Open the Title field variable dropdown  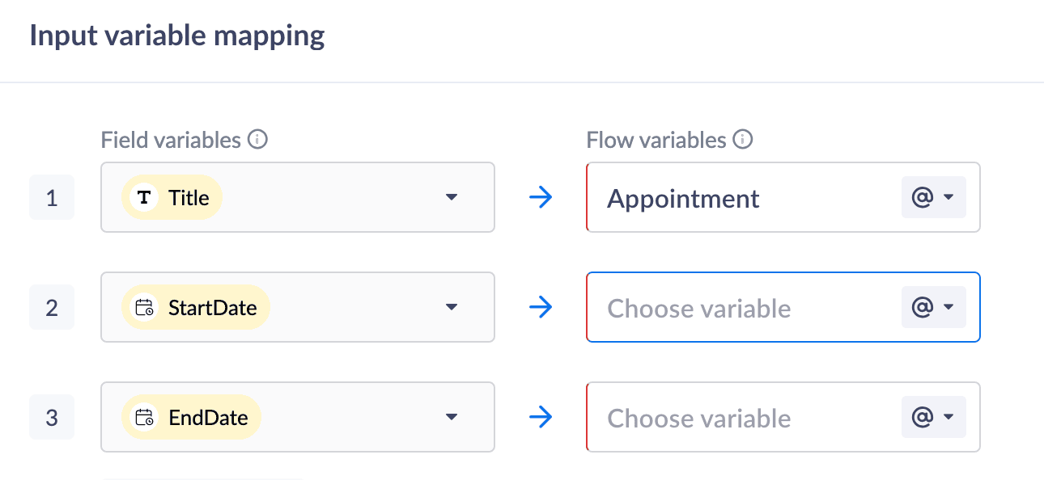pos(452,198)
